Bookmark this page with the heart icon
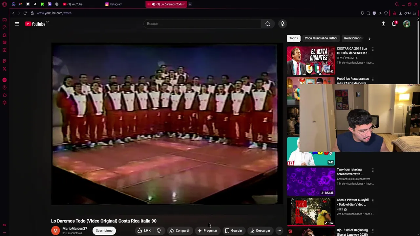The height and width of the screenshot is (236, 420). (386, 13)
